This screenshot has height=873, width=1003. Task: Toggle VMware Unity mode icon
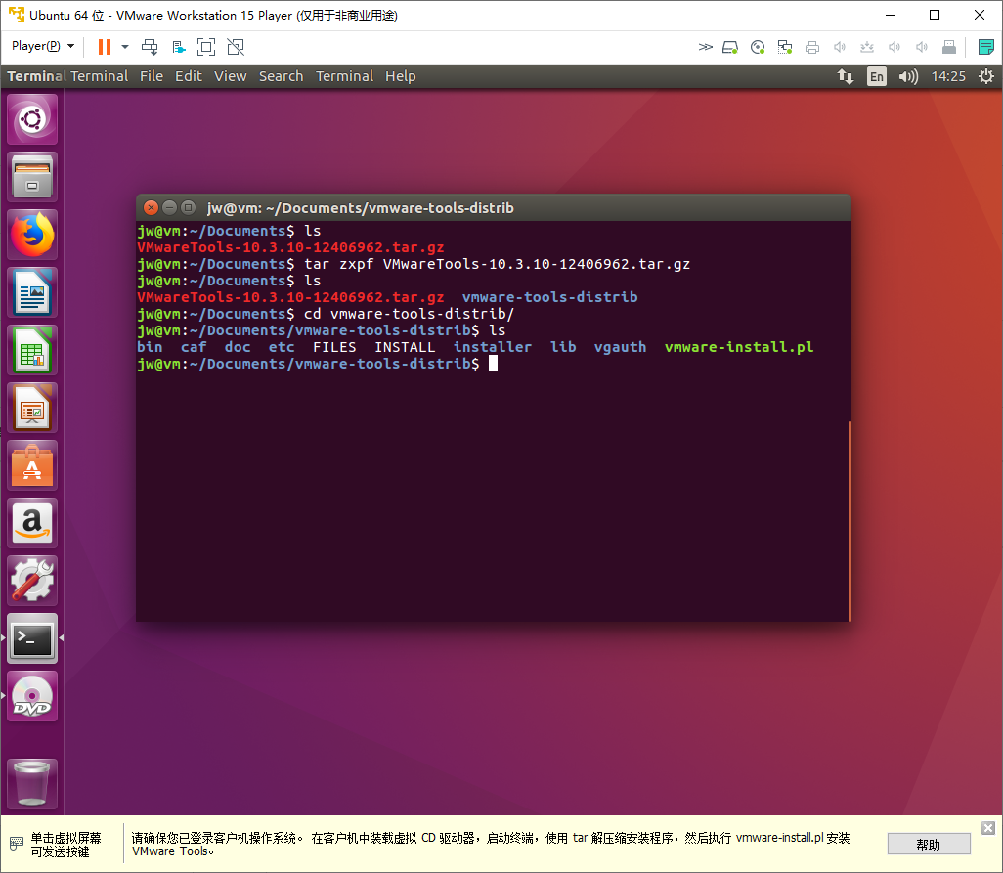(x=236, y=47)
